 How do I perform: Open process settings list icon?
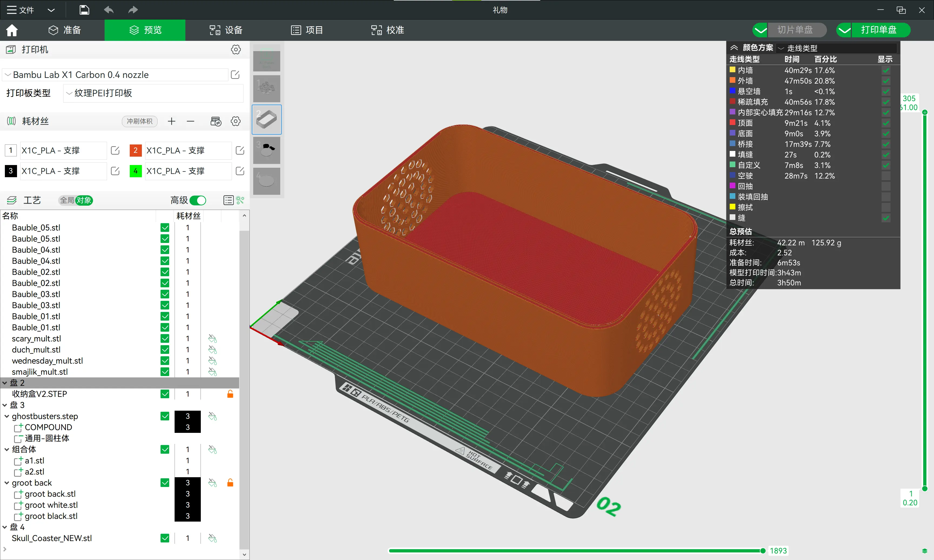pos(228,200)
